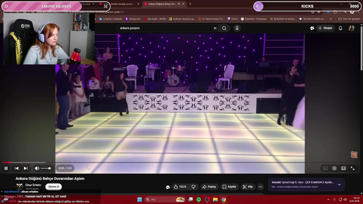Expand the Sonraki mix playlist panel
This screenshot has height=204, width=363.
tap(339, 184)
